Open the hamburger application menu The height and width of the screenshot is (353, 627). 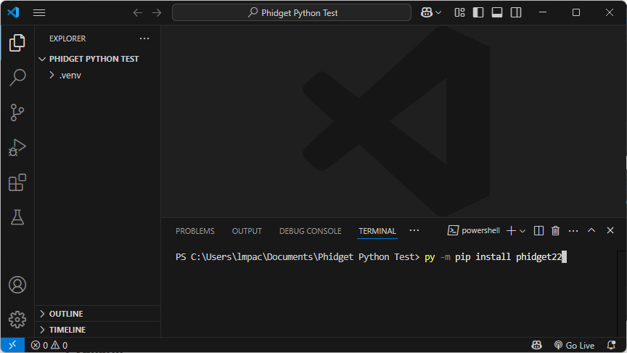click(x=38, y=13)
